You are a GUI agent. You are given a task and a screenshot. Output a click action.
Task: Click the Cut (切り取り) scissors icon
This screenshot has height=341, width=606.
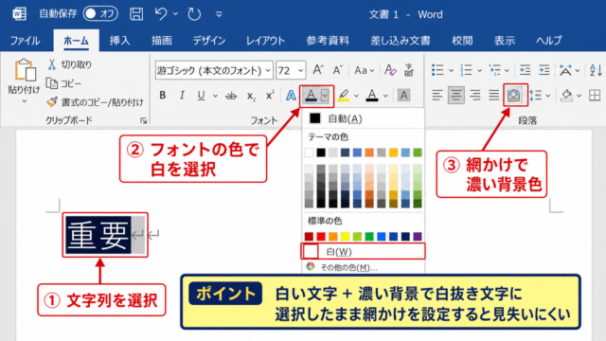(52, 64)
